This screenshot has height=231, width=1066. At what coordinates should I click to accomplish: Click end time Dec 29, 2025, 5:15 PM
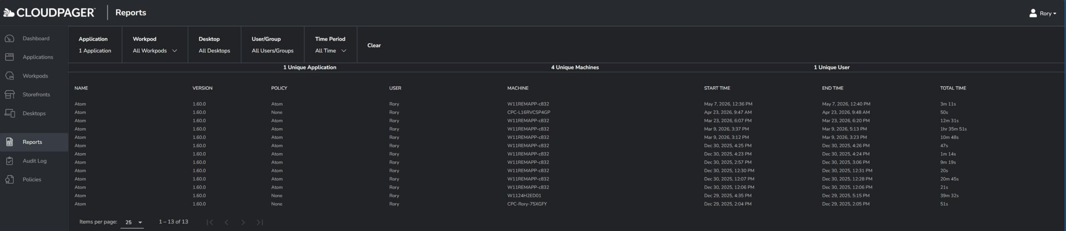coord(846,196)
